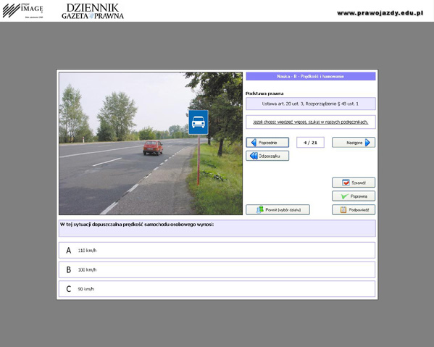
Task: Click the Nauka - B - Prędkość i hamowanie header
Action: [x=311, y=76]
